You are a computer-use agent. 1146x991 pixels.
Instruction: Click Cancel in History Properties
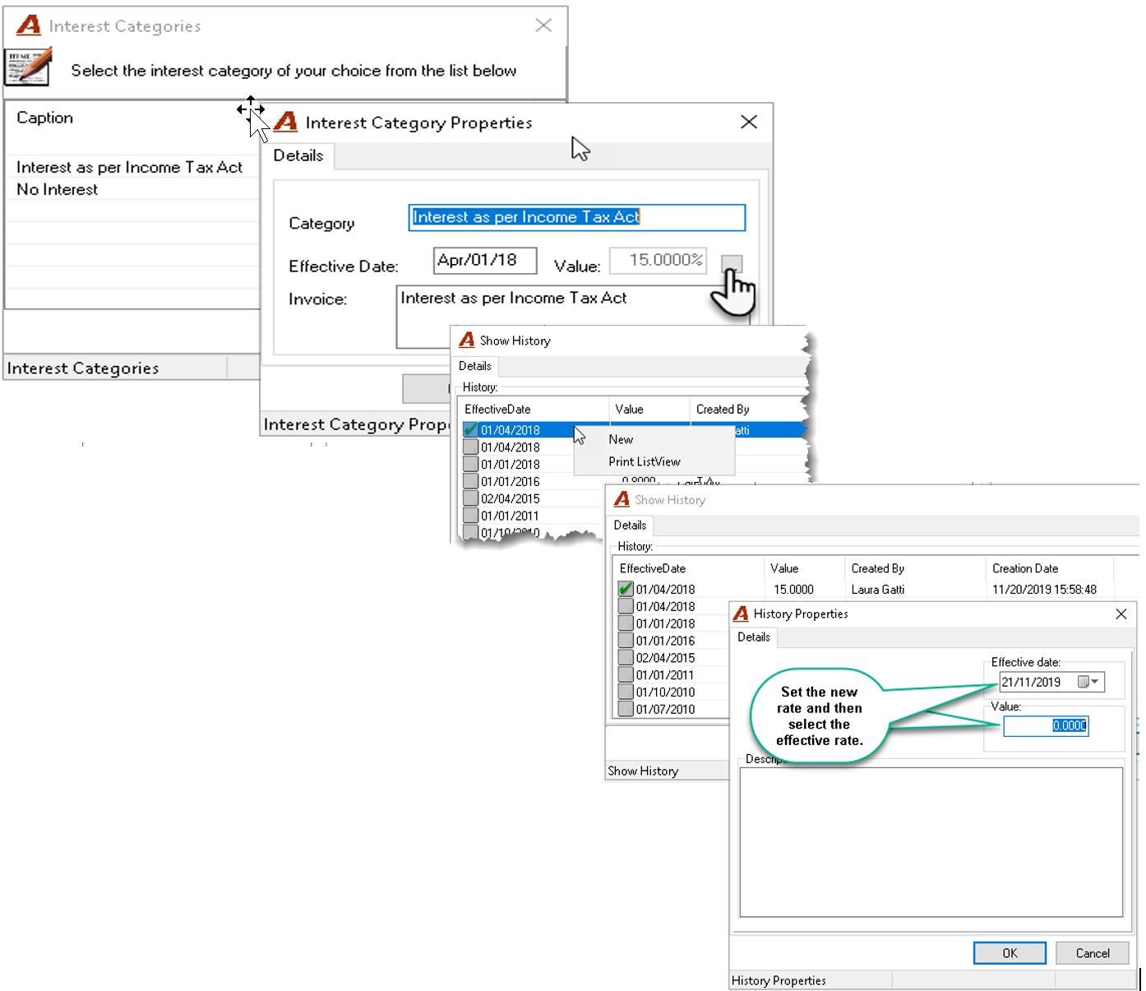point(1093,953)
